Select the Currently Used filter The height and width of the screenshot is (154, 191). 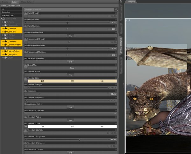pos(8,15)
